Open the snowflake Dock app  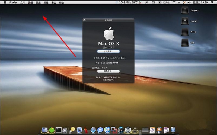pos(128,130)
